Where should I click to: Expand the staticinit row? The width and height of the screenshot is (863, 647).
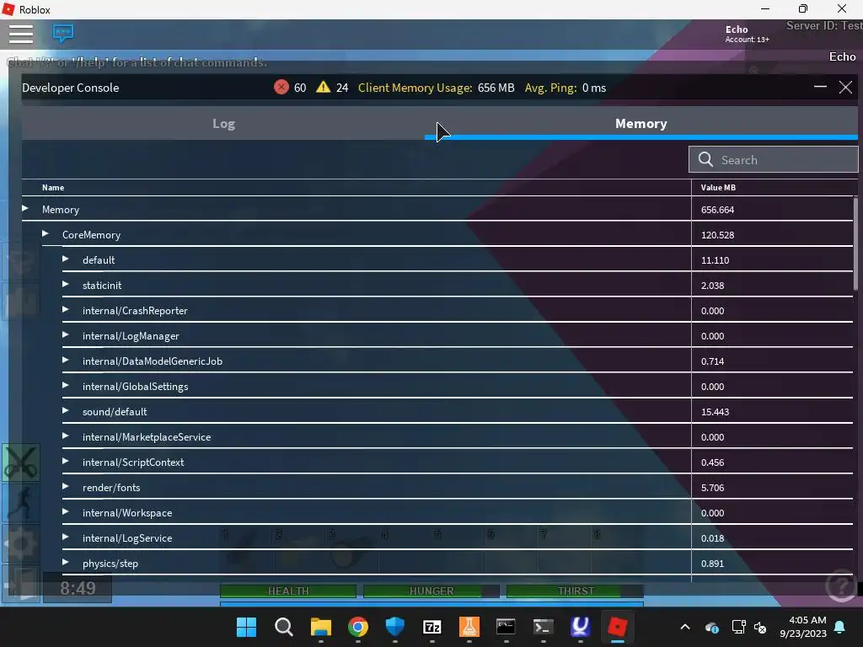click(66, 285)
